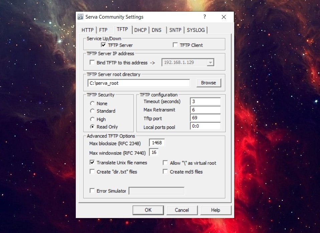Image resolution: width=320 pixels, height=233 pixels.
Task: Click the Cancel button
Action: 182,210
